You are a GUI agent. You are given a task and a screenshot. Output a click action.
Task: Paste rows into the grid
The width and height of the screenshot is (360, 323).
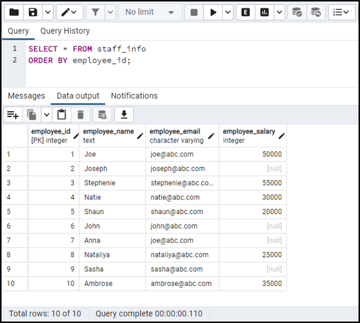61,114
